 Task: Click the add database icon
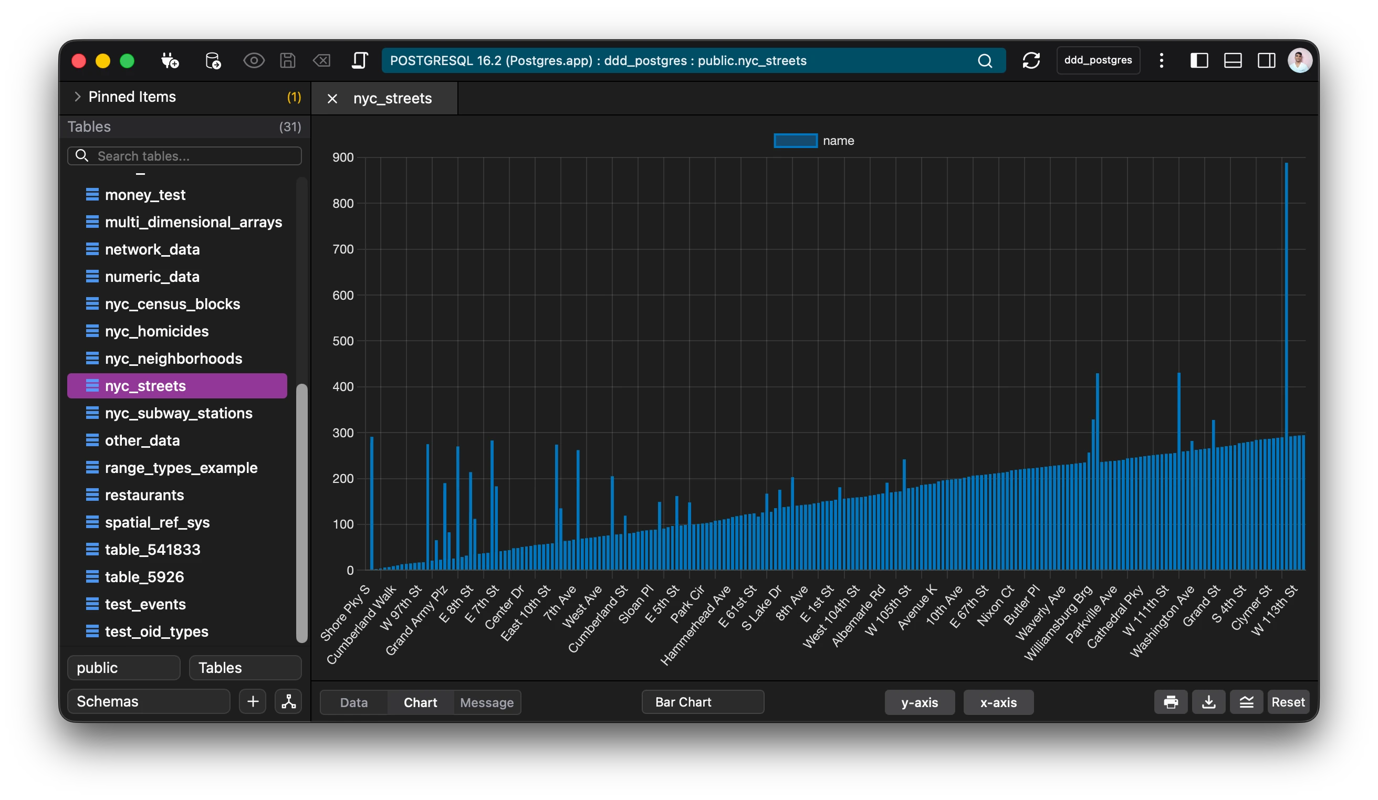click(x=213, y=60)
